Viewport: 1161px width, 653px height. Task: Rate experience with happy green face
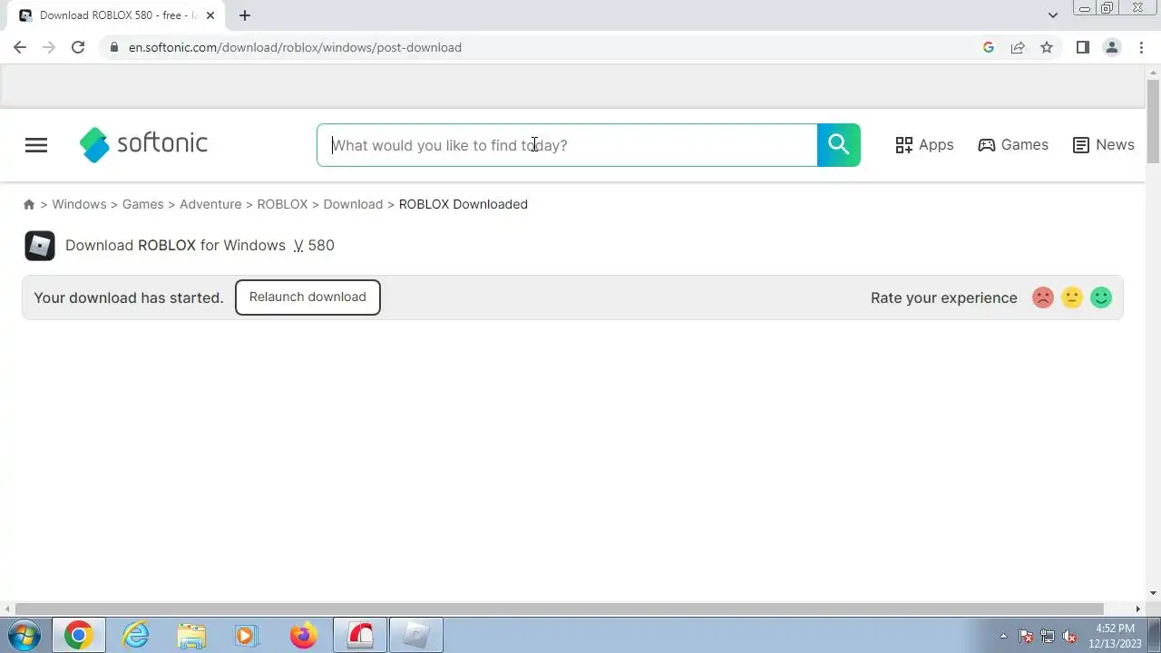point(1101,297)
